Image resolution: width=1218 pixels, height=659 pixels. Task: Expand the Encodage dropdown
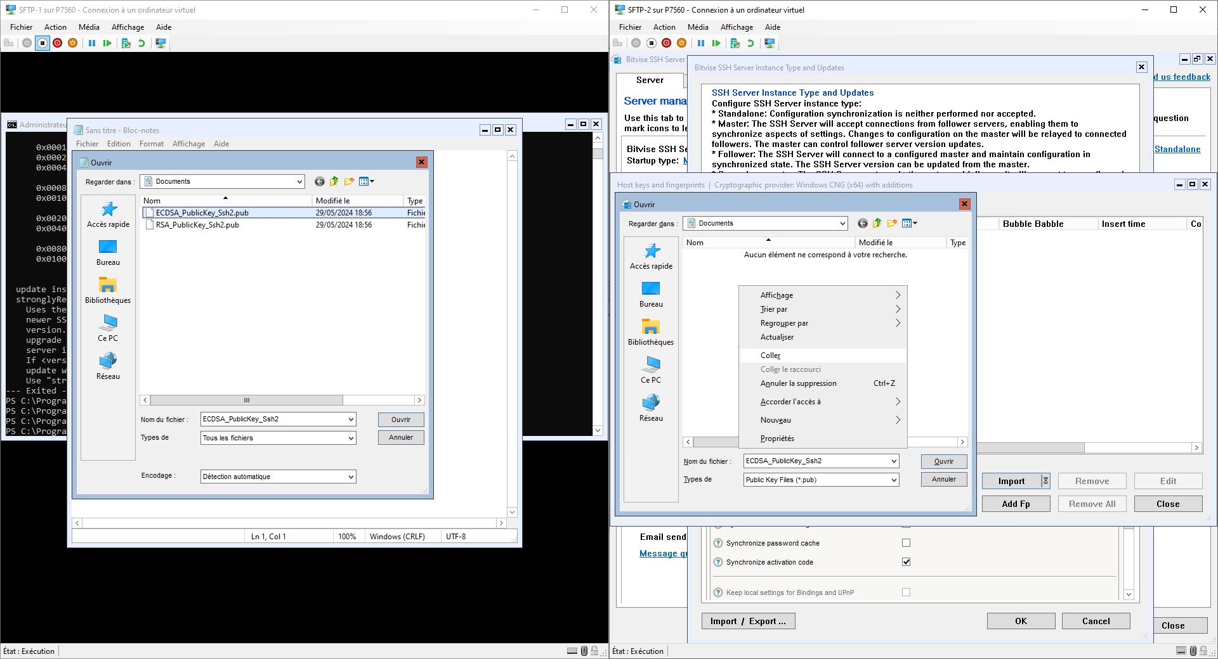coord(278,477)
